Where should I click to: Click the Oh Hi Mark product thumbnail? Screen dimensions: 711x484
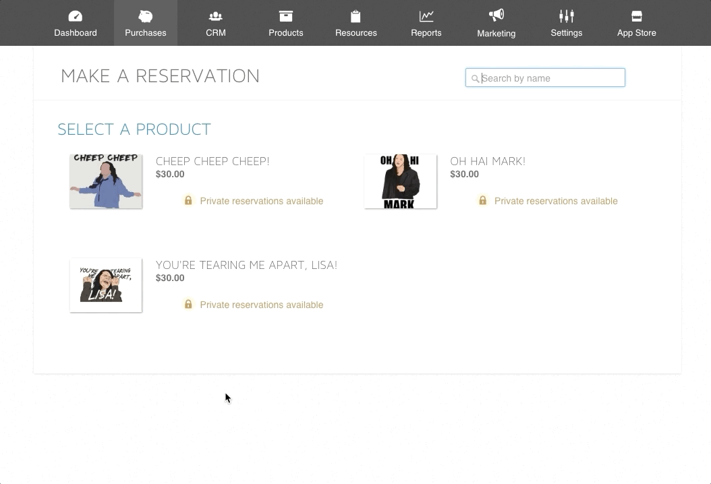click(401, 181)
